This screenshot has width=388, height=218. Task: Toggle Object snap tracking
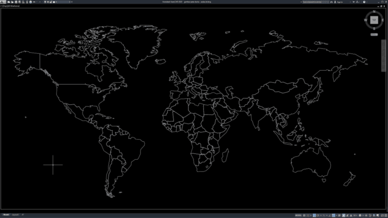click(330, 216)
